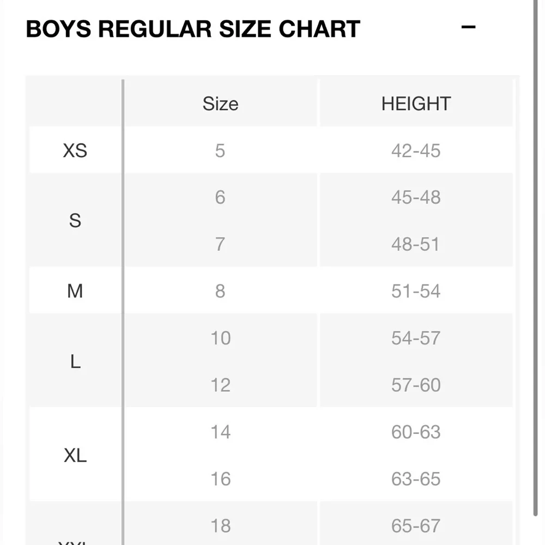This screenshot has height=545, width=545.
Task: Click the S size row label
Action: [x=75, y=220]
